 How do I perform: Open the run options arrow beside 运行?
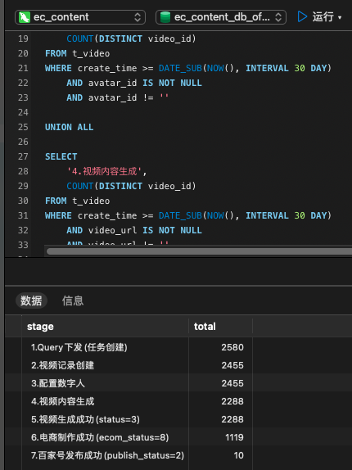tap(340, 18)
